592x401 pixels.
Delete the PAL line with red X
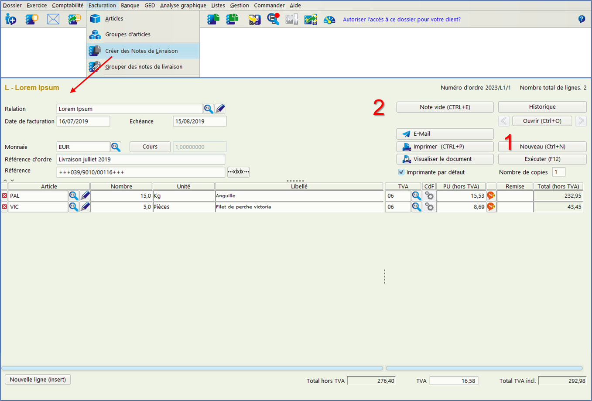click(x=4, y=196)
